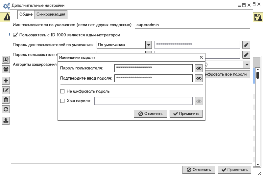The height and width of the screenshot is (177, 263).
Task: Open the user groups icon in sidebar
Action: 6,69
